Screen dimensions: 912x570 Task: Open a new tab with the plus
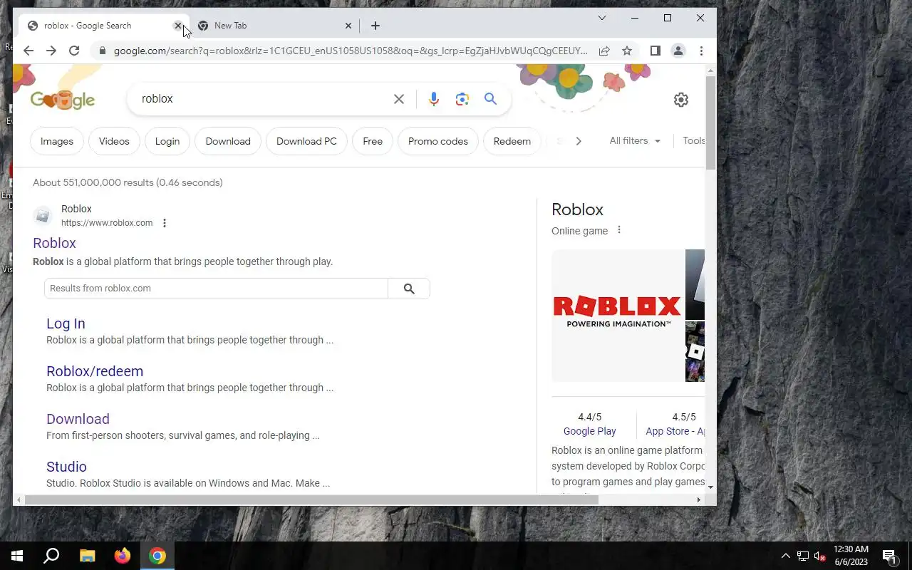click(x=375, y=26)
